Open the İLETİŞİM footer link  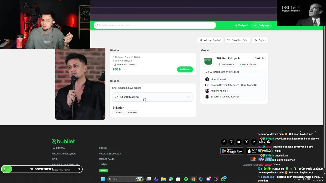click(x=103, y=164)
